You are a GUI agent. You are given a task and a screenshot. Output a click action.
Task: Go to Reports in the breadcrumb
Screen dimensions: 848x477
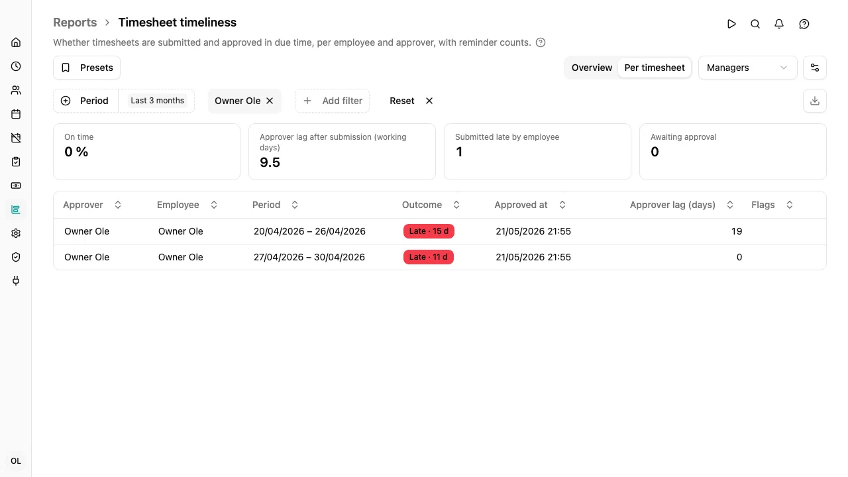[x=75, y=23]
